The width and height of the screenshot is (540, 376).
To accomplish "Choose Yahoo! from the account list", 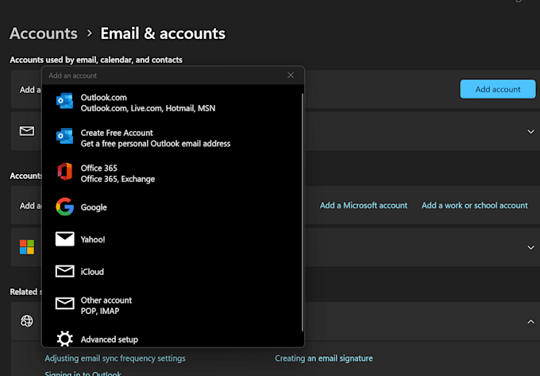I will [172, 239].
